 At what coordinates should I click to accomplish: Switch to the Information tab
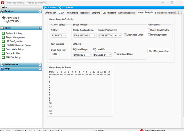pyautogui.click(x=50, y=13)
